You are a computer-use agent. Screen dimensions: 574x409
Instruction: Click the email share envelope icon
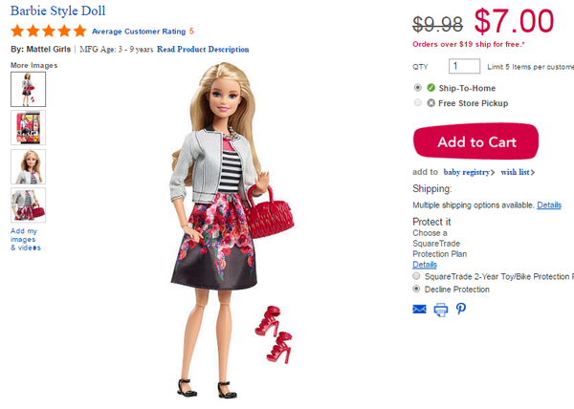(x=419, y=310)
